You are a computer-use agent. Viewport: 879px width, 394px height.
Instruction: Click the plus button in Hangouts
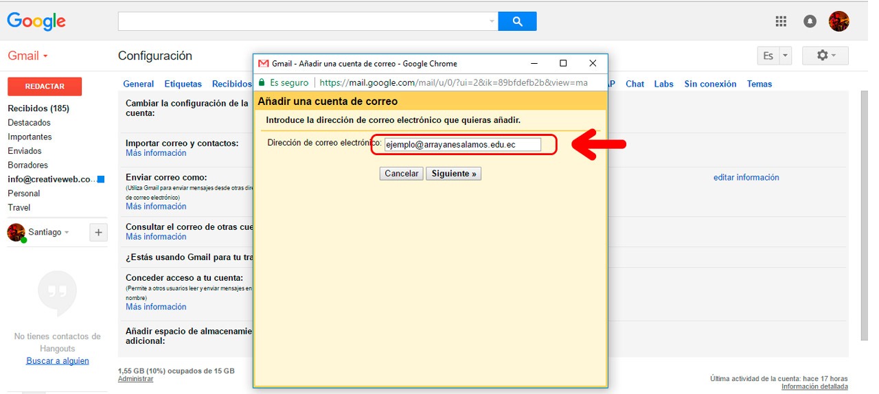click(x=98, y=233)
